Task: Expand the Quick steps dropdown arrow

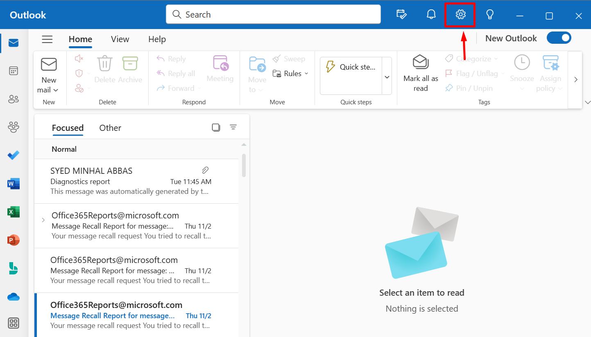Action: click(387, 77)
